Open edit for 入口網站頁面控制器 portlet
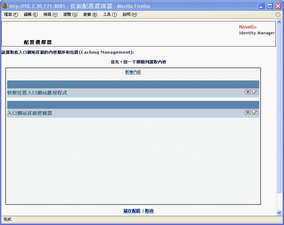Screen dimensions: 284x225 point(255,112)
